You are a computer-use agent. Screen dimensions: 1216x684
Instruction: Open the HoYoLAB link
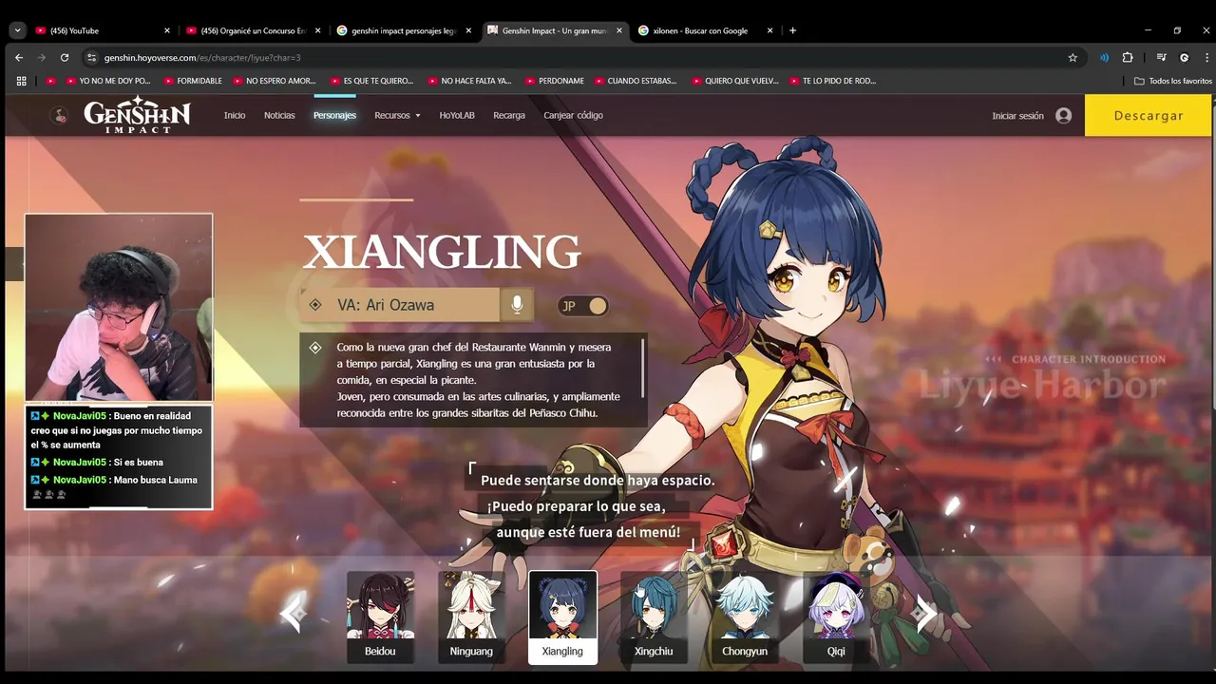[457, 115]
